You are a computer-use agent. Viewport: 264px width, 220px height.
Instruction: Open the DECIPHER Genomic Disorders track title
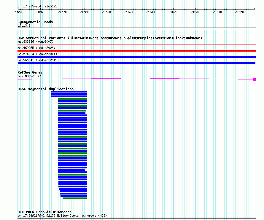44,212
